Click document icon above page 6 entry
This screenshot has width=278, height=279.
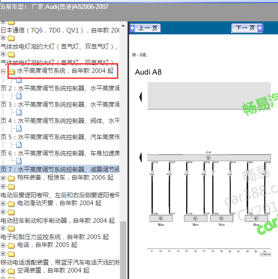click(19, 145)
